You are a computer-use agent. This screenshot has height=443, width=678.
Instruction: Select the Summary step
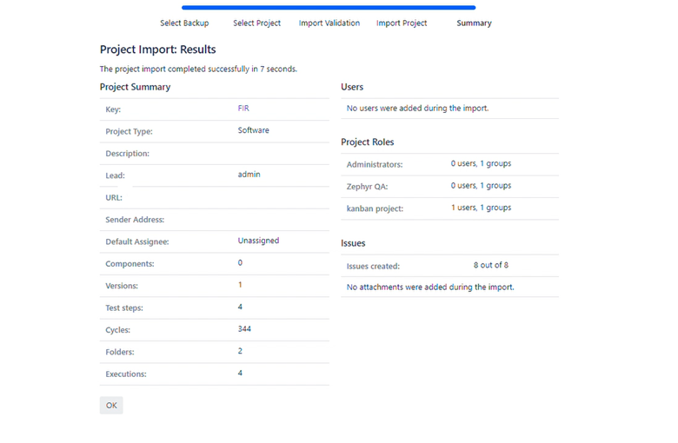click(474, 23)
